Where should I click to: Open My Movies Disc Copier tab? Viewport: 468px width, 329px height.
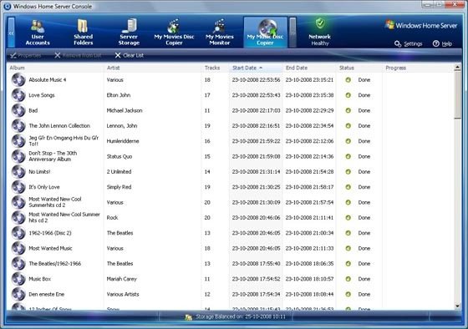pyautogui.click(x=174, y=33)
